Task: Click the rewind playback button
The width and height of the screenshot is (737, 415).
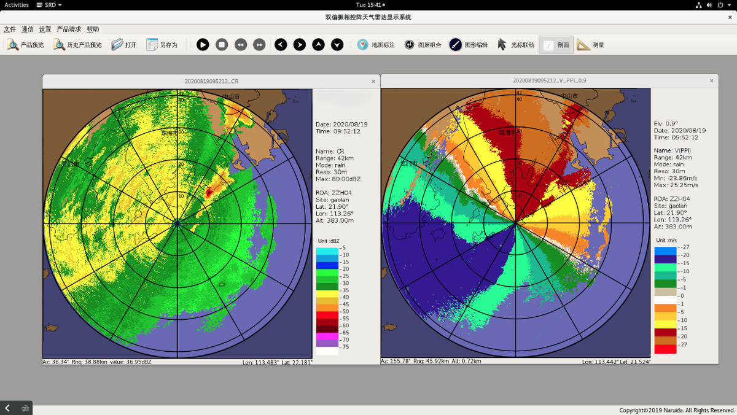Action: click(x=241, y=45)
